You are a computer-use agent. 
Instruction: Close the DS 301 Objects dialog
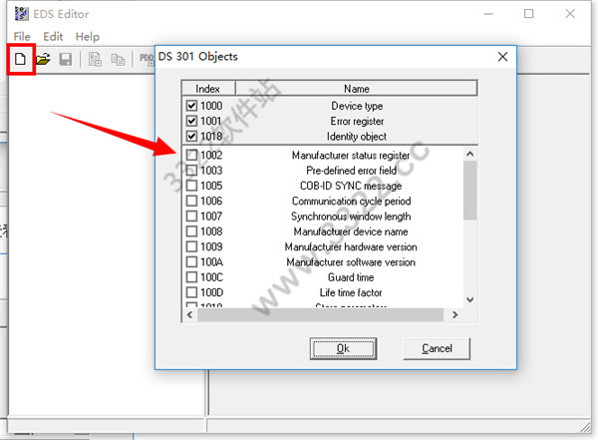502,57
